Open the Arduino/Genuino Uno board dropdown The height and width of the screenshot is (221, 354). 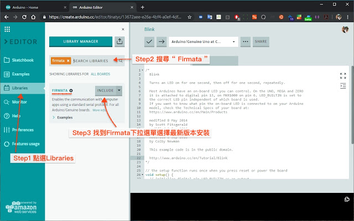coord(204,42)
